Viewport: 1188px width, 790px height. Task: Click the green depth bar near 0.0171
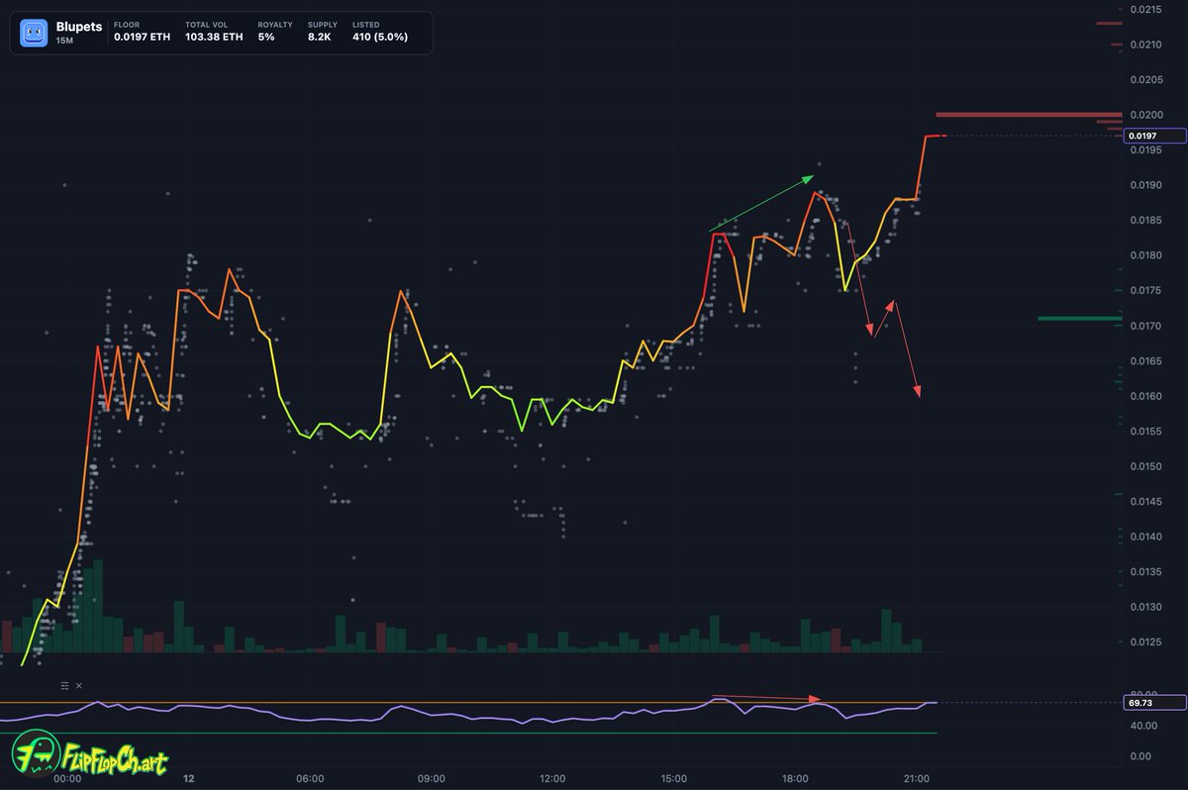(x=1079, y=319)
